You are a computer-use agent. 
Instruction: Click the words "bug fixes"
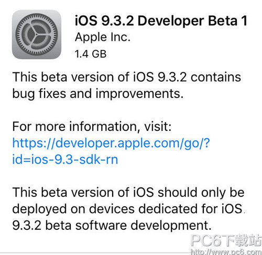pos(39,94)
